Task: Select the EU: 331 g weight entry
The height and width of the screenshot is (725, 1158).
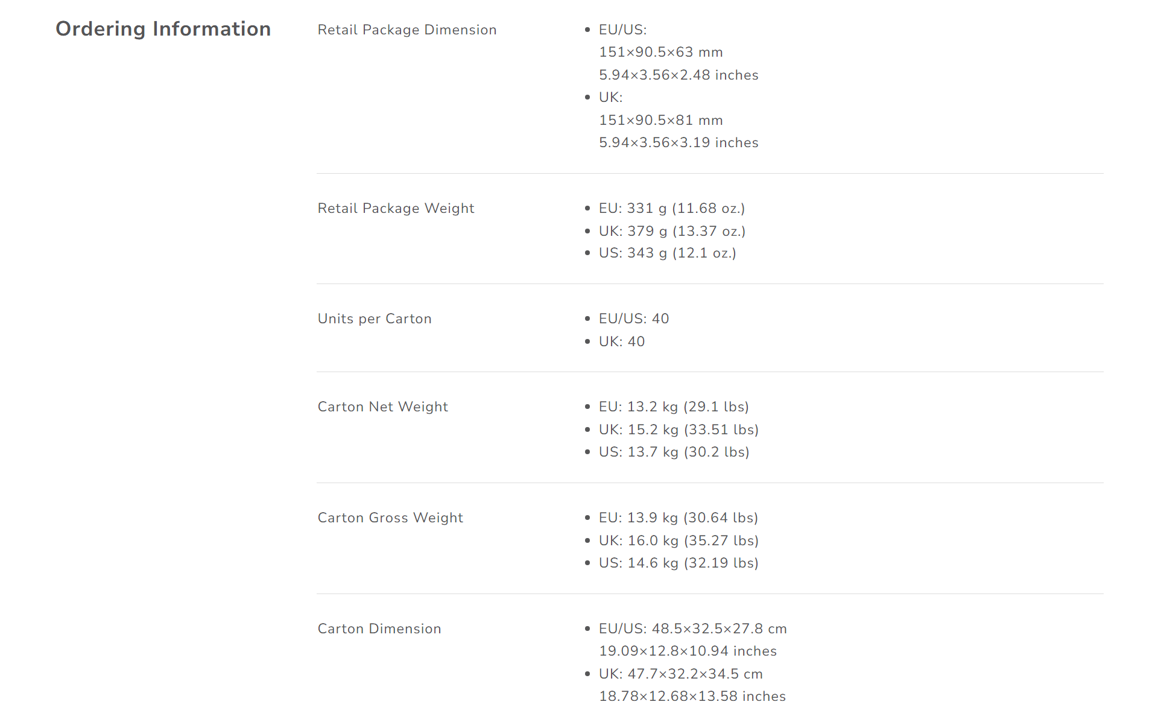Action: pos(672,208)
